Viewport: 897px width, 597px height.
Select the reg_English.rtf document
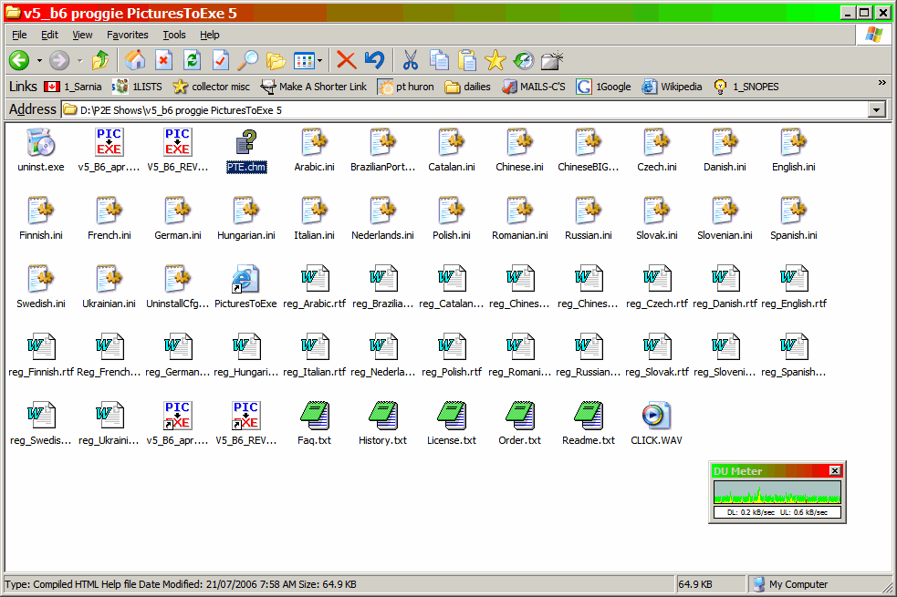[x=794, y=287]
